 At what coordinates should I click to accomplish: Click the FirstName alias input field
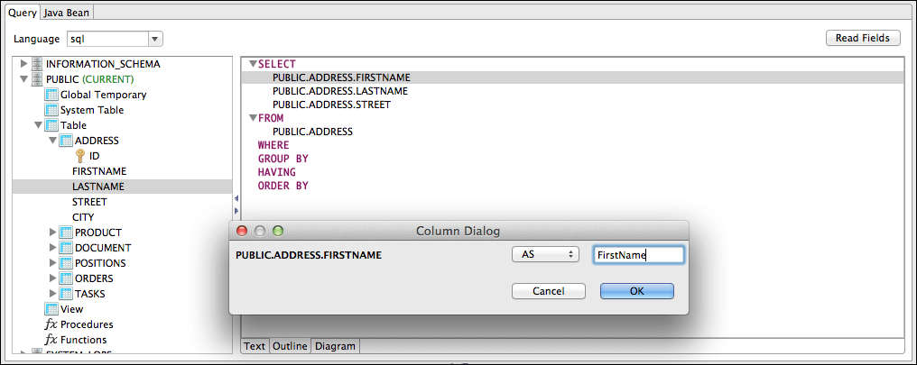(637, 255)
